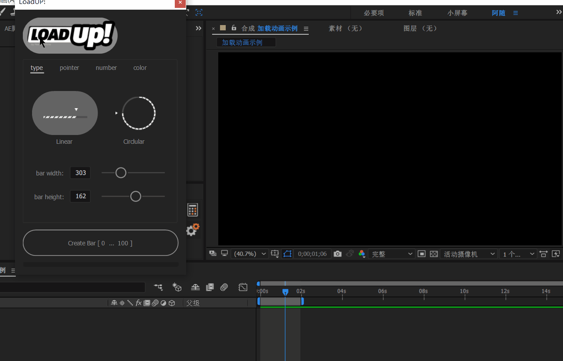Take snapshot with camera icon
563x361 pixels.
(337, 254)
